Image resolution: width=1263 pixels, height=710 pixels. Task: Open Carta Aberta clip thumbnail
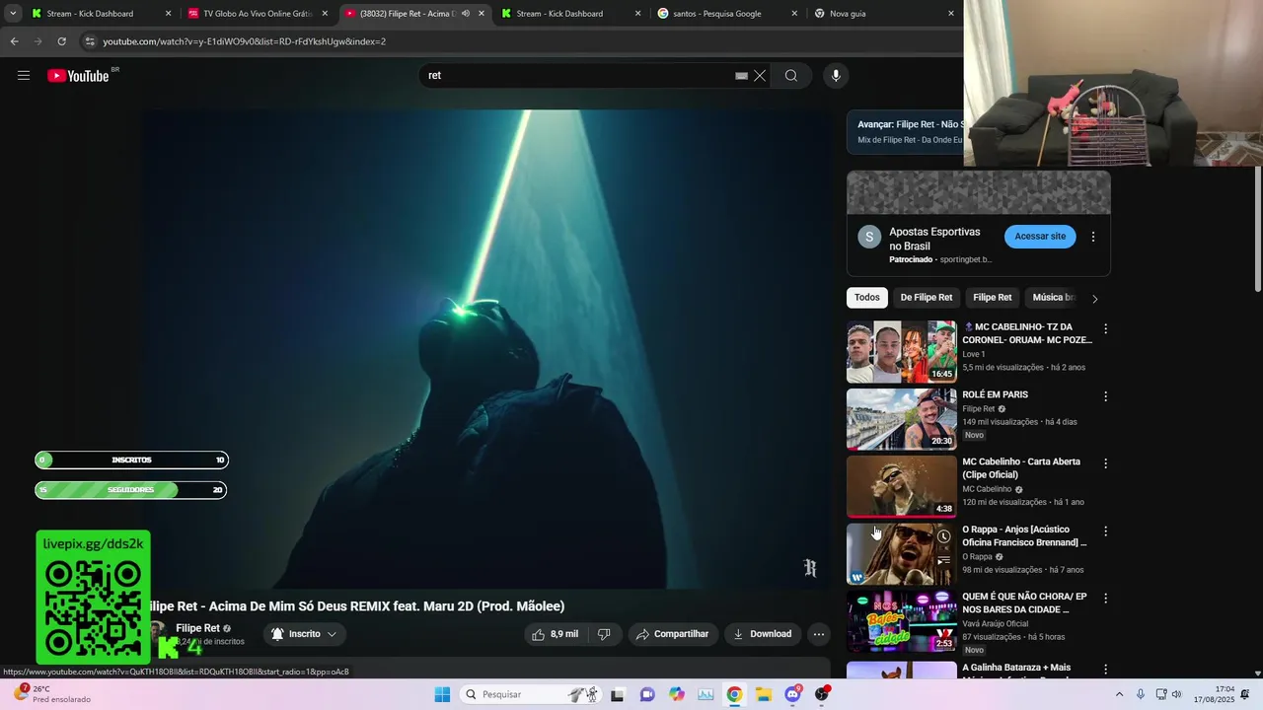tap(902, 486)
